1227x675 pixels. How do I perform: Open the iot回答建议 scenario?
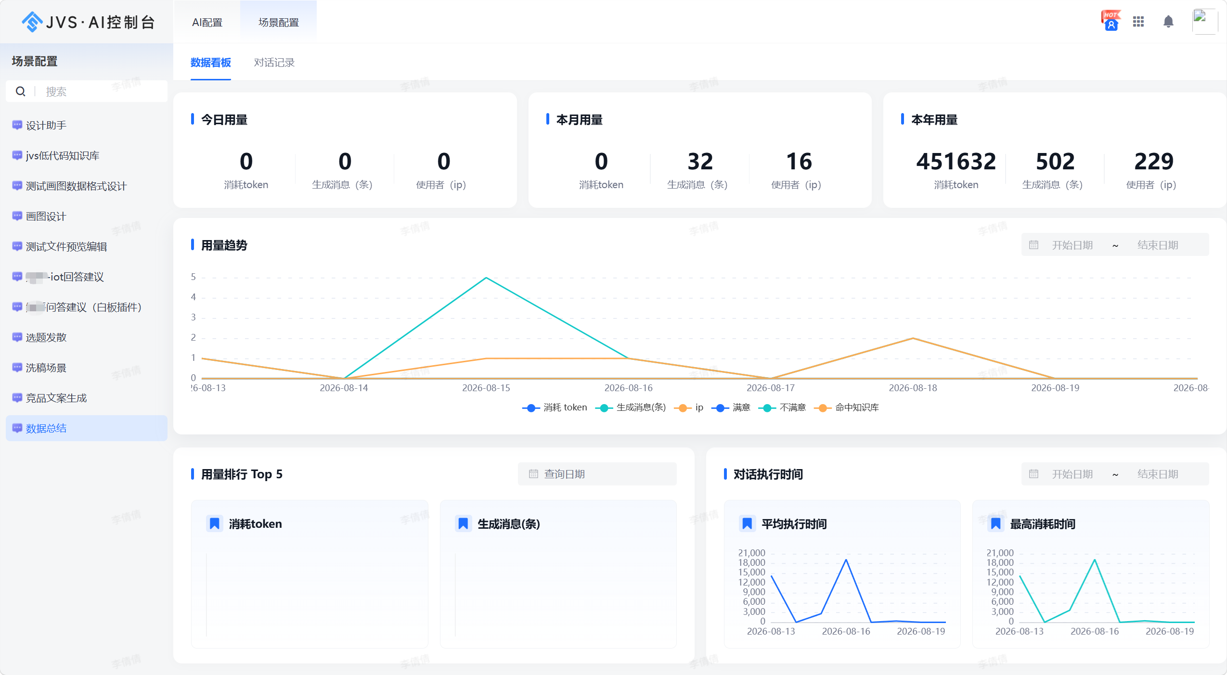(x=87, y=277)
